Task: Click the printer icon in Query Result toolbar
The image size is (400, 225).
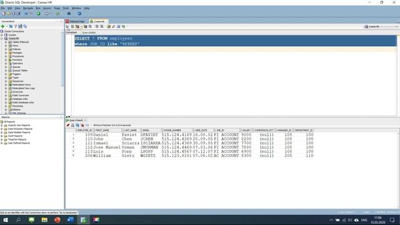Action: pos(72,125)
